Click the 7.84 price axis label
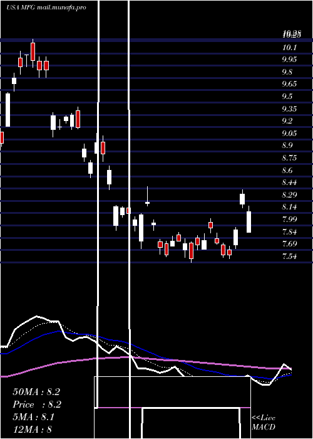The height and width of the screenshot is (439, 313). tap(289, 231)
